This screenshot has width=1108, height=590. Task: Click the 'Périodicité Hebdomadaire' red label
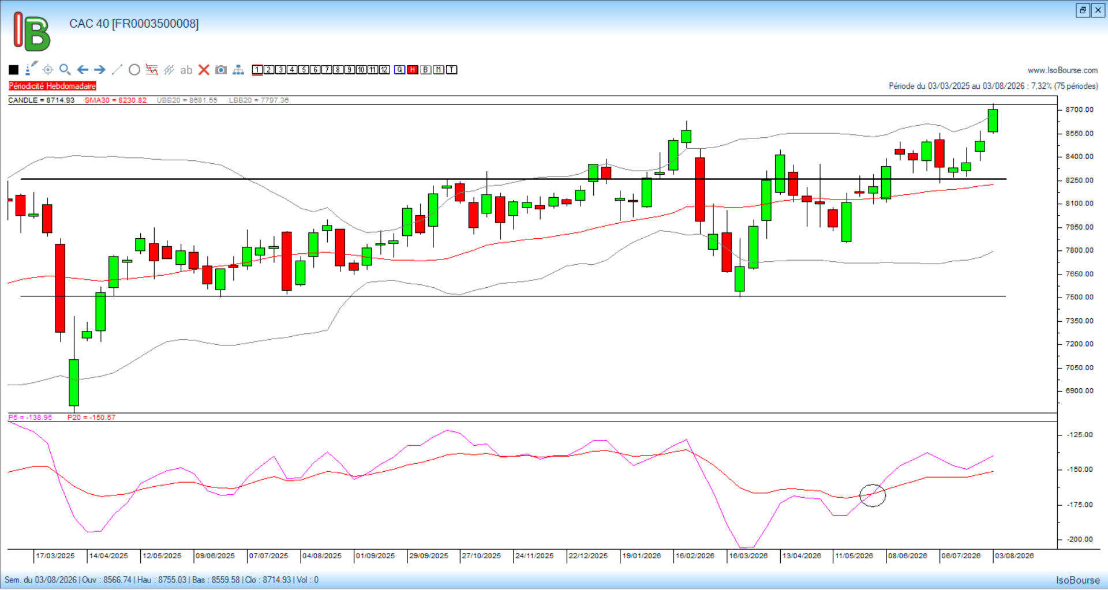[x=53, y=86]
